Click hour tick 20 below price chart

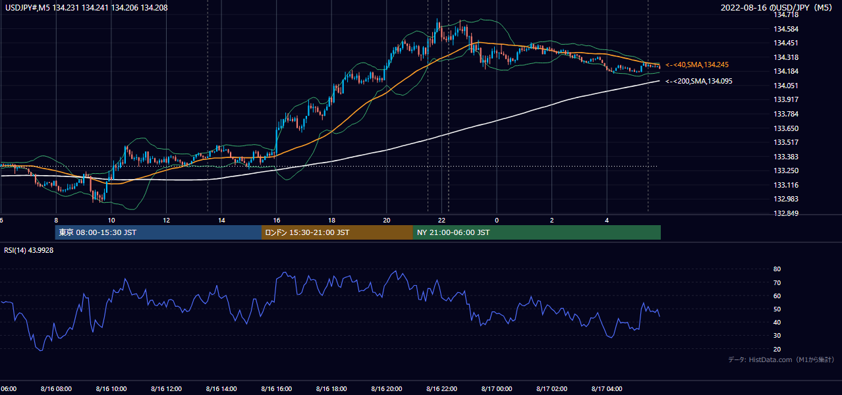(387, 220)
